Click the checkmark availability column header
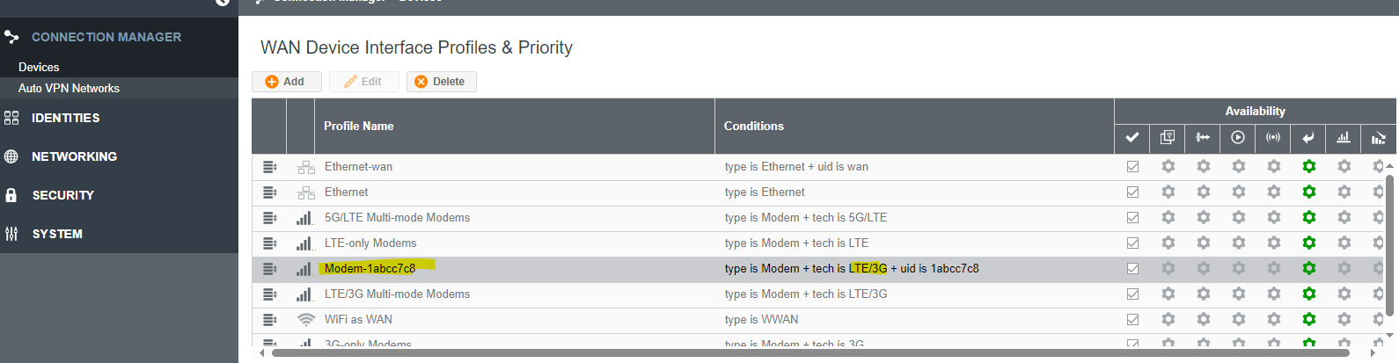 click(1132, 137)
